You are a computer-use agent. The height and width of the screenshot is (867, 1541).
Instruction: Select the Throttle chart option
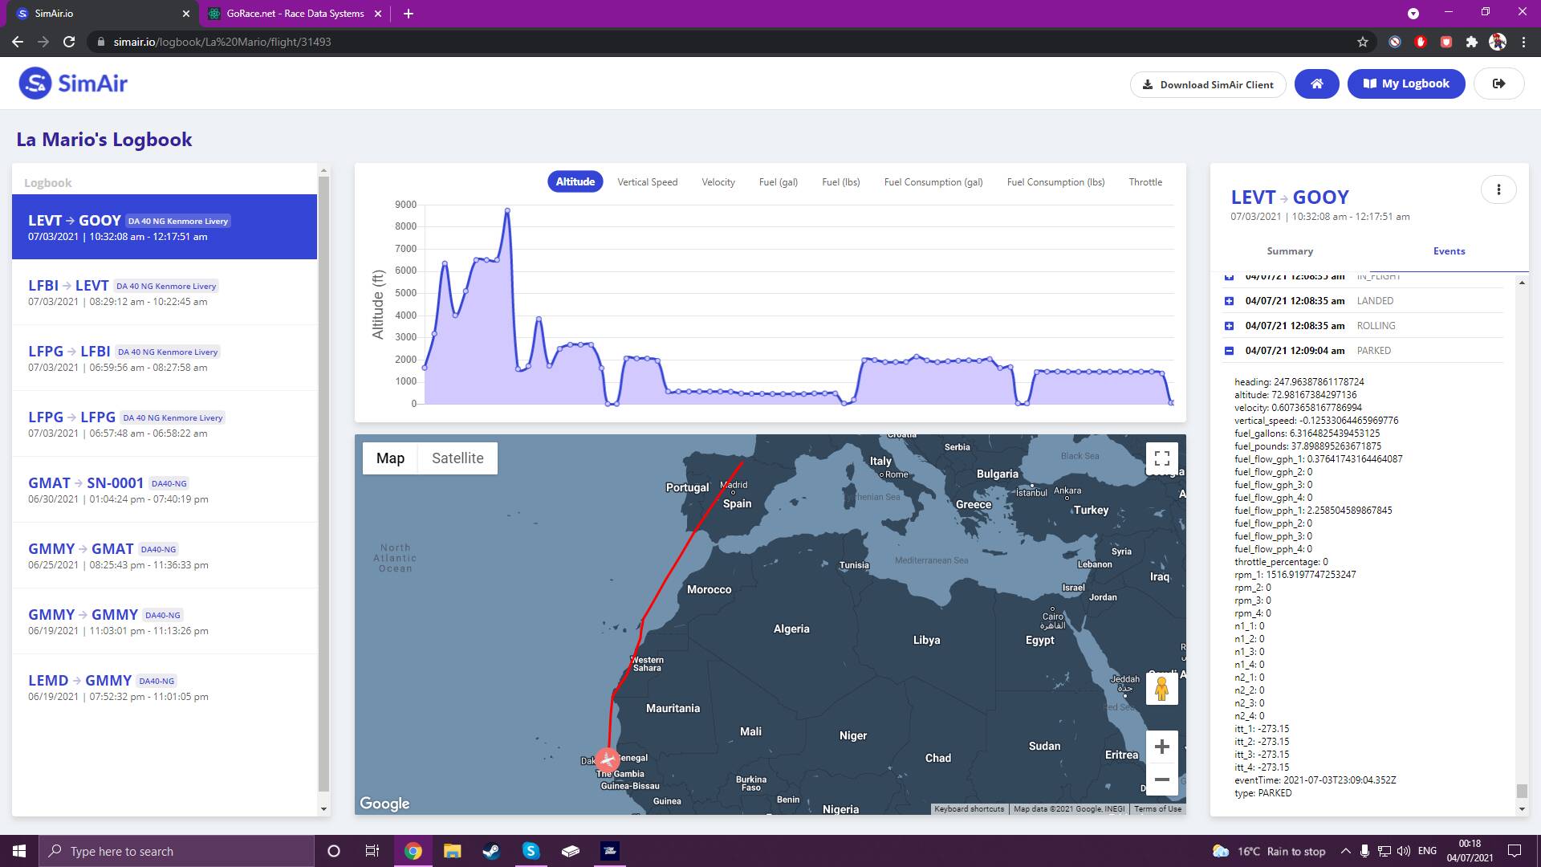[1145, 182]
